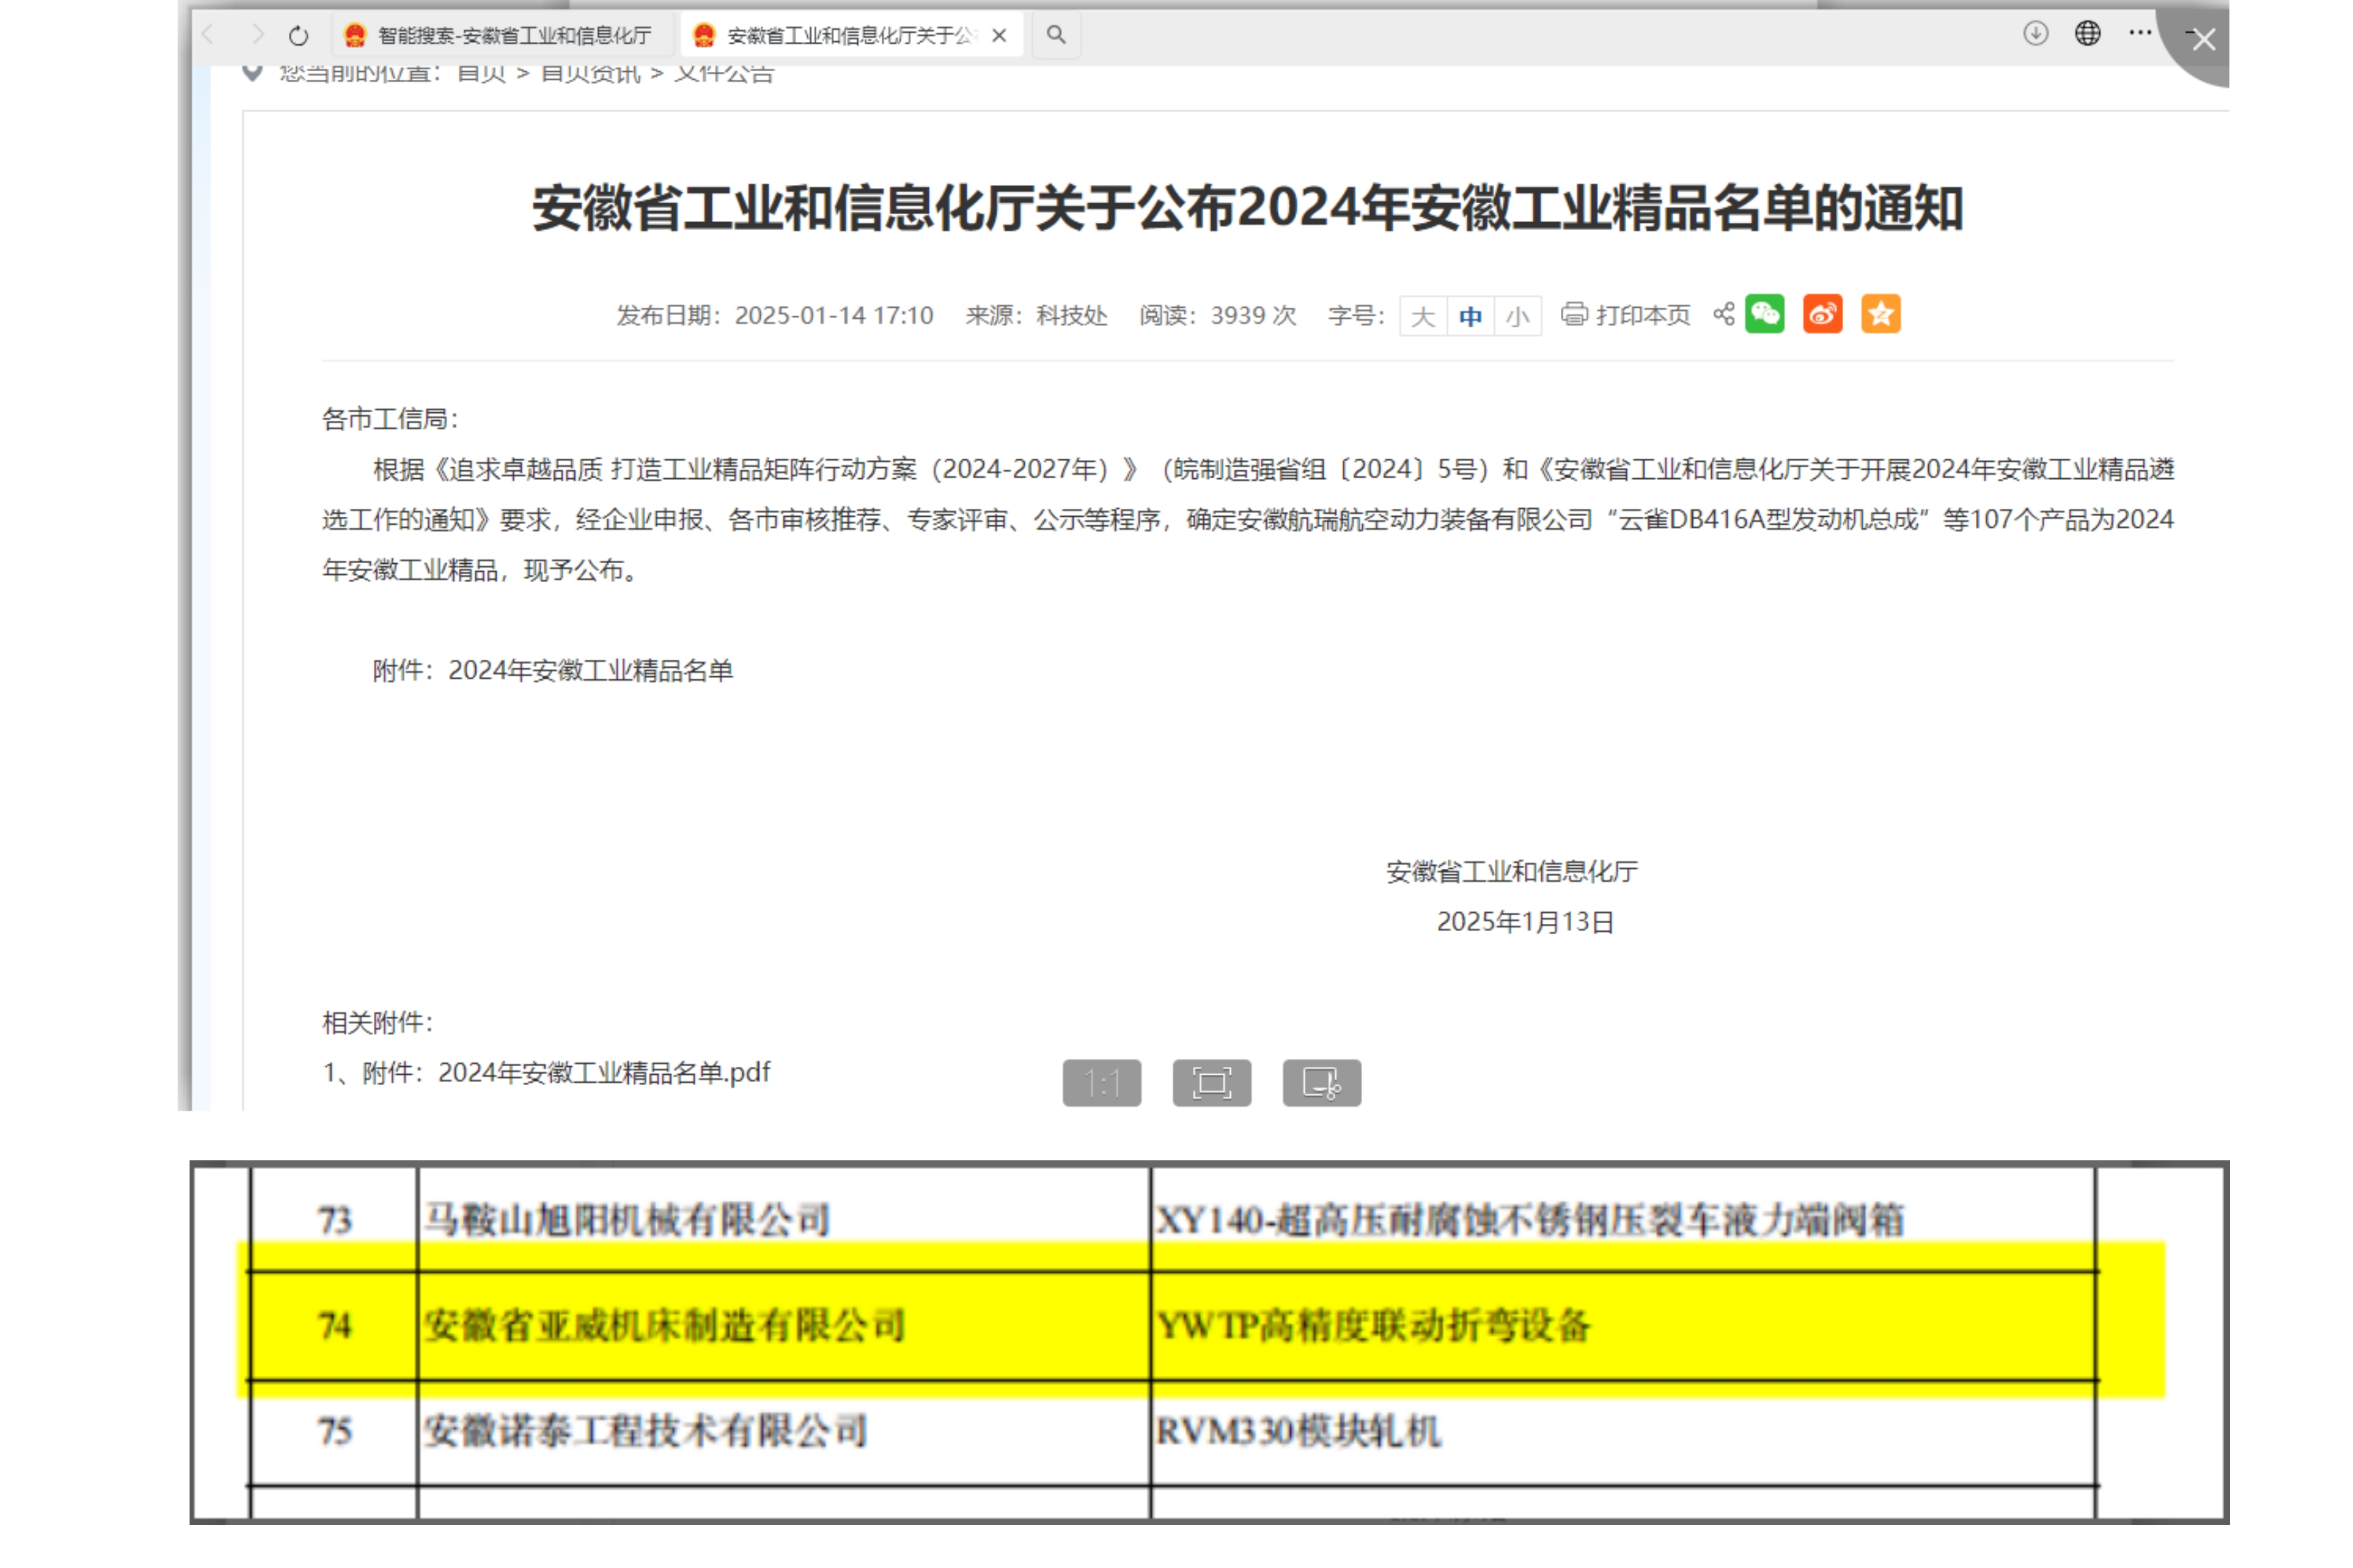Open the tab search magnifier
This screenshot has width=2353, height=1568.
click(1056, 34)
